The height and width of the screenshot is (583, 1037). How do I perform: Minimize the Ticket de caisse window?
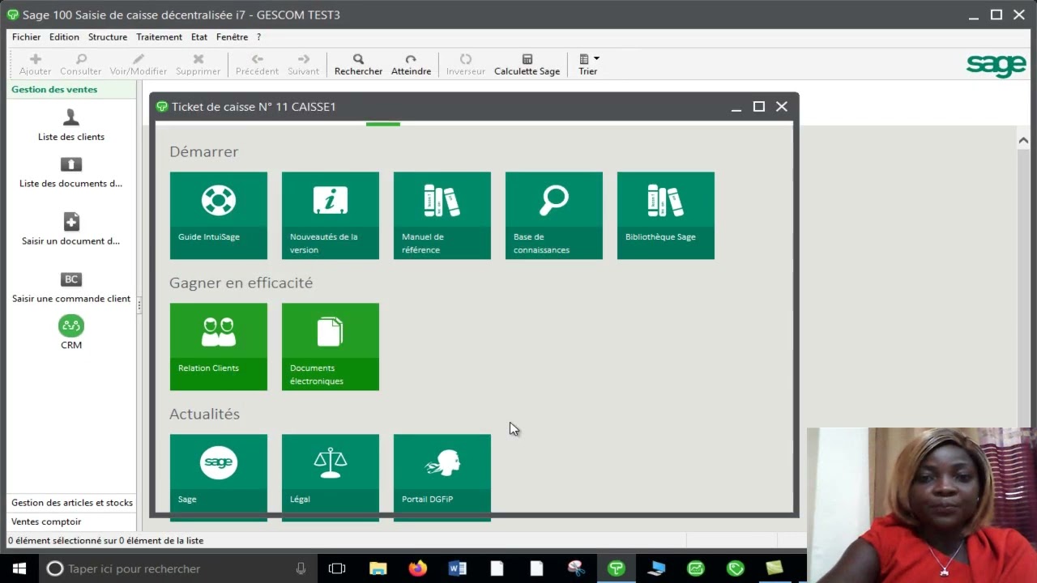736,107
